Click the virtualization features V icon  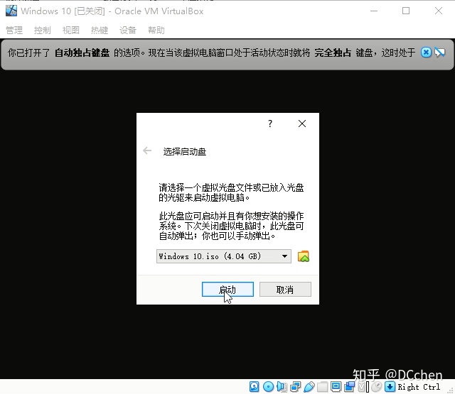coord(362,386)
